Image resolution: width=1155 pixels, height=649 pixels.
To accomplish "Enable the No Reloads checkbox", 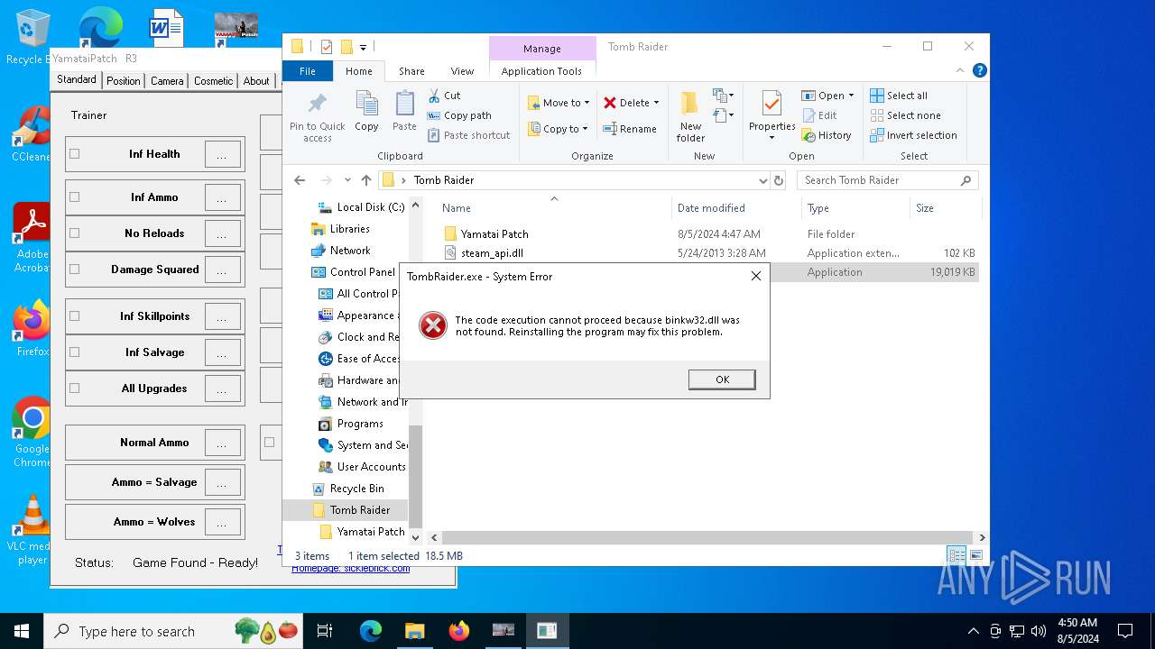I will click(74, 233).
